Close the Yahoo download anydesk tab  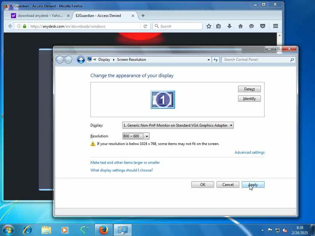68,16
